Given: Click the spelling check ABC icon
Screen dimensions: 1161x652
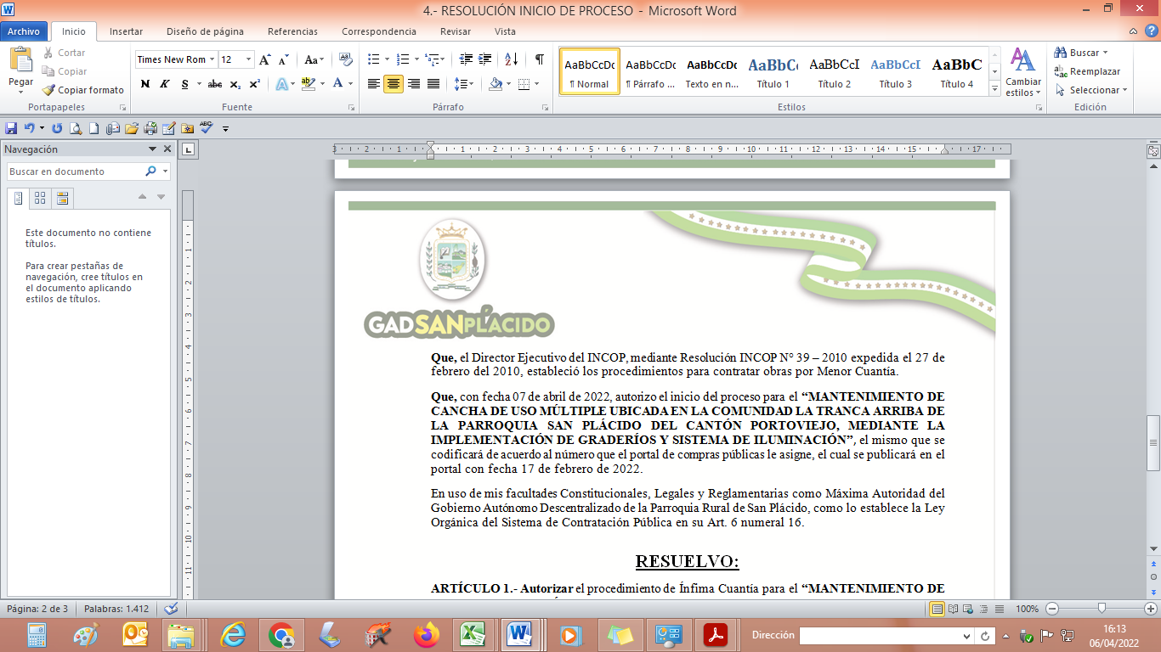Looking at the screenshot, I should [207, 128].
